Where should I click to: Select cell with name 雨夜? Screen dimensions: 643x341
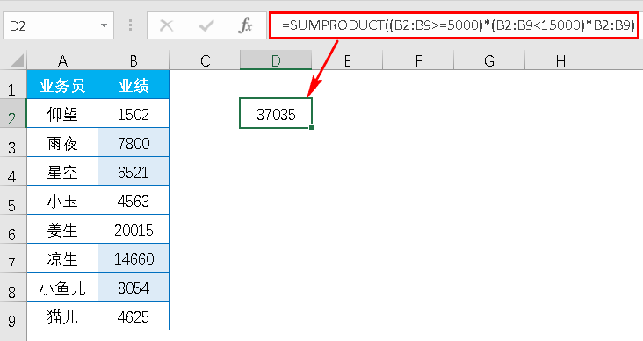[x=62, y=143]
